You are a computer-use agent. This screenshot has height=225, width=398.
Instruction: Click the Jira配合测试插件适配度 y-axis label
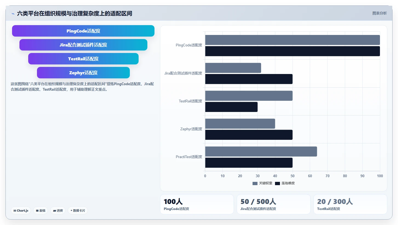pyautogui.click(x=183, y=73)
